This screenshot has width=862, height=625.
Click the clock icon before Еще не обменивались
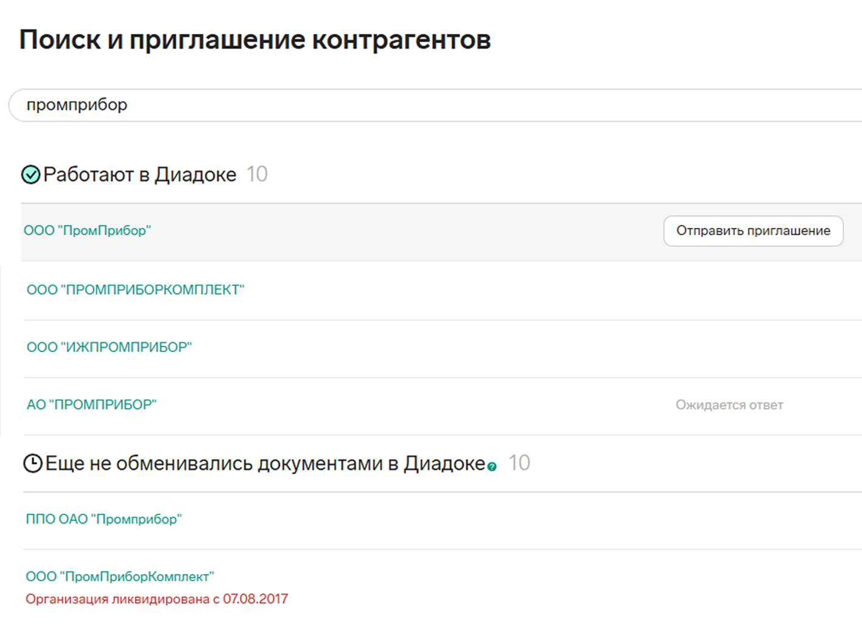coord(33,463)
